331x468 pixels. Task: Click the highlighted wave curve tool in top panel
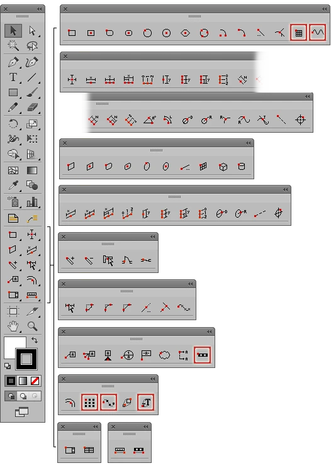(x=317, y=33)
